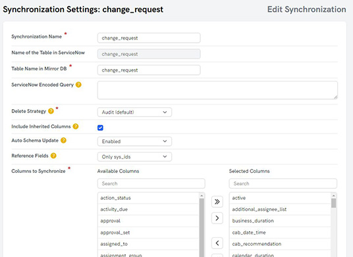Select action_status in Available Columns
Image resolution: width=353 pixels, height=257 pixels.
149,198
